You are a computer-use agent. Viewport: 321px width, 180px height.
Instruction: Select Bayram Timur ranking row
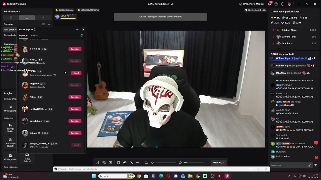click(x=293, y=37)
